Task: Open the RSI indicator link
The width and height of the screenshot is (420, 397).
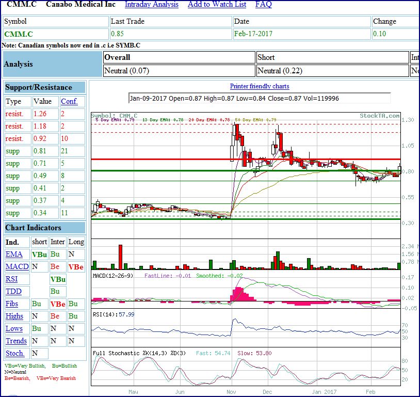Action: click(11, 279)
